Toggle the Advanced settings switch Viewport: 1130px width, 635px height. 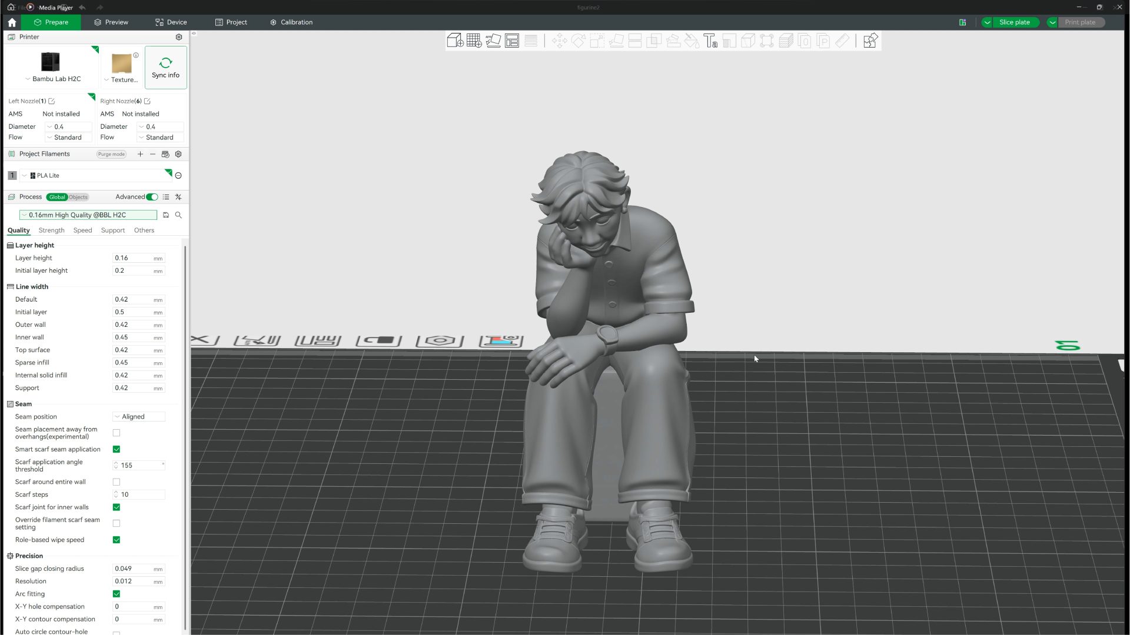coord(152,197)
